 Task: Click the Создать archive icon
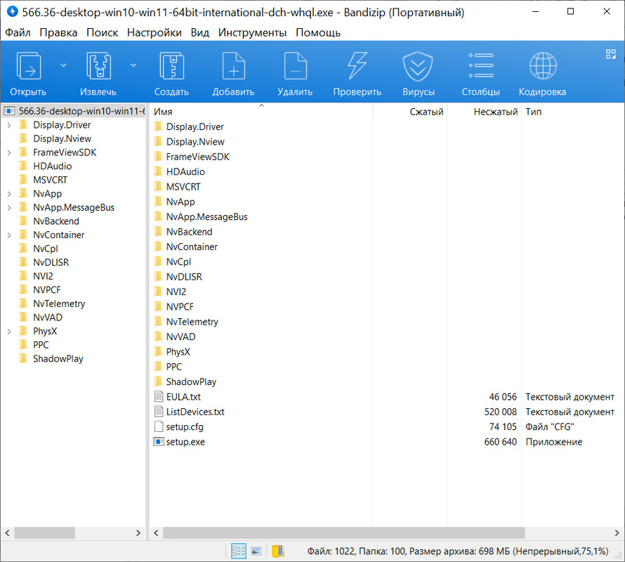[x=172, y=66]
